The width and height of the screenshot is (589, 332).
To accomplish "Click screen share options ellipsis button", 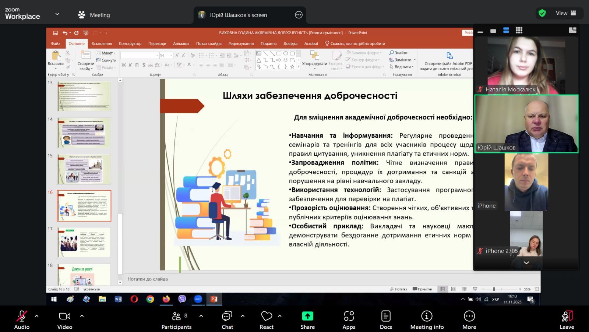I will [x=299, y=15].
